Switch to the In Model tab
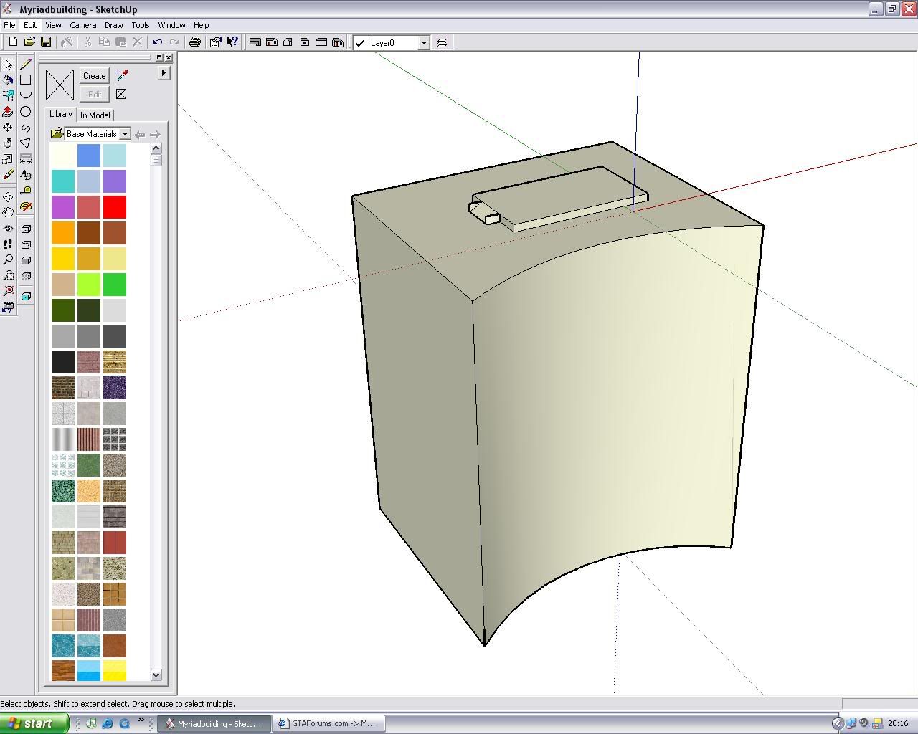Screen dimensions: 918x734 95,115
